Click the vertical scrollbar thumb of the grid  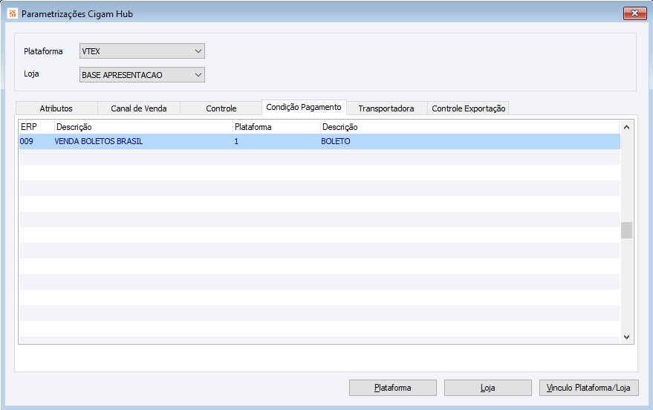click(626, 230)
